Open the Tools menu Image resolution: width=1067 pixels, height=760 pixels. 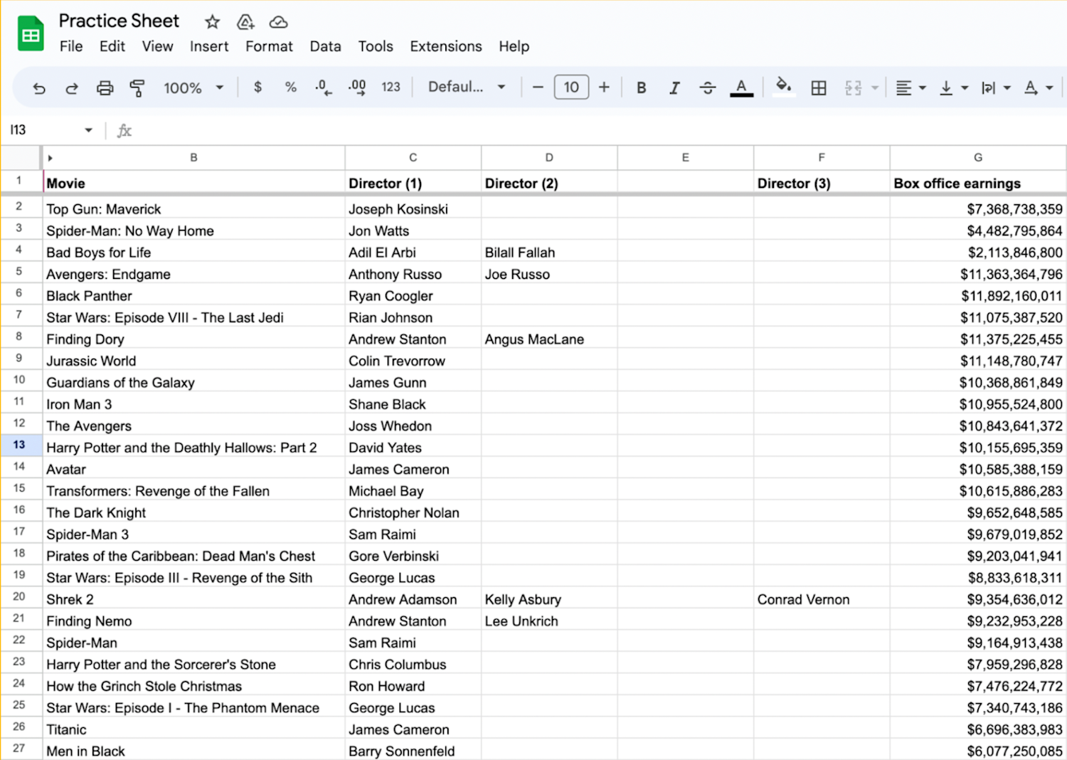[376, 46]
